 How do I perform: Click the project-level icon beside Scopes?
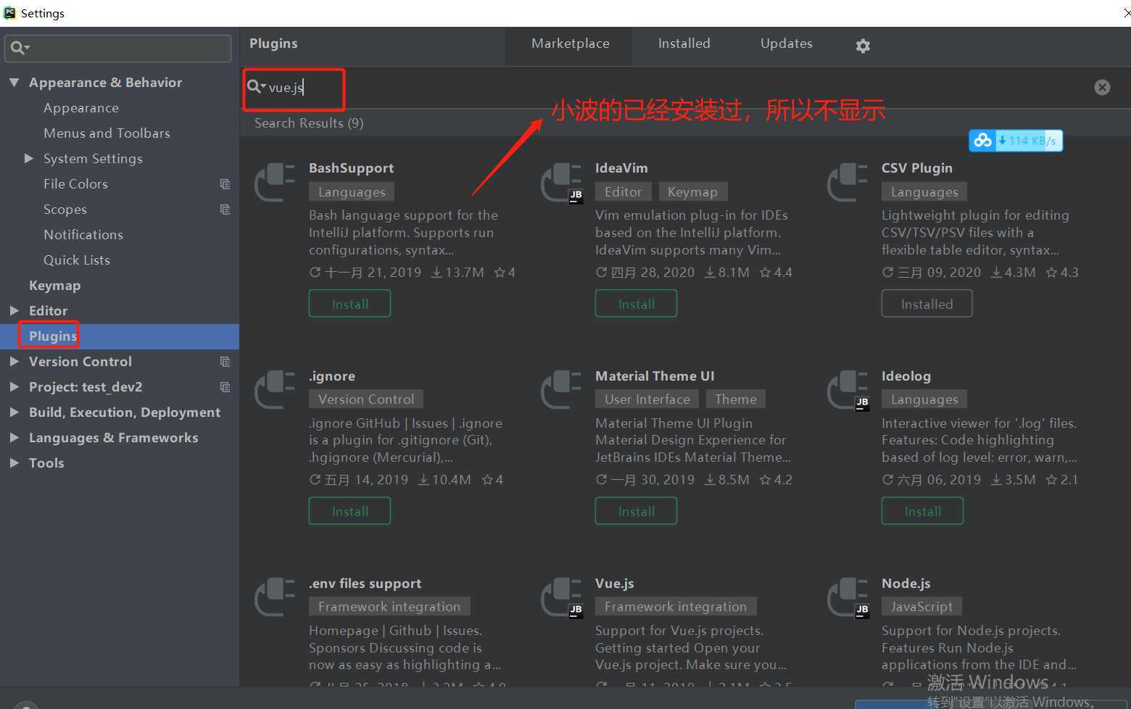coord(225,210)
